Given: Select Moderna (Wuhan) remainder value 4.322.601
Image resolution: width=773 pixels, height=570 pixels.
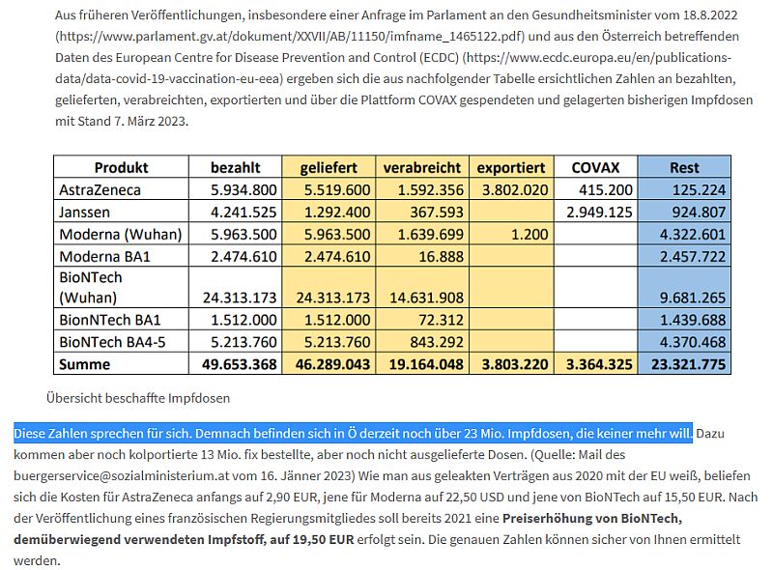Looking at the screenshot, I should (693, 234).
